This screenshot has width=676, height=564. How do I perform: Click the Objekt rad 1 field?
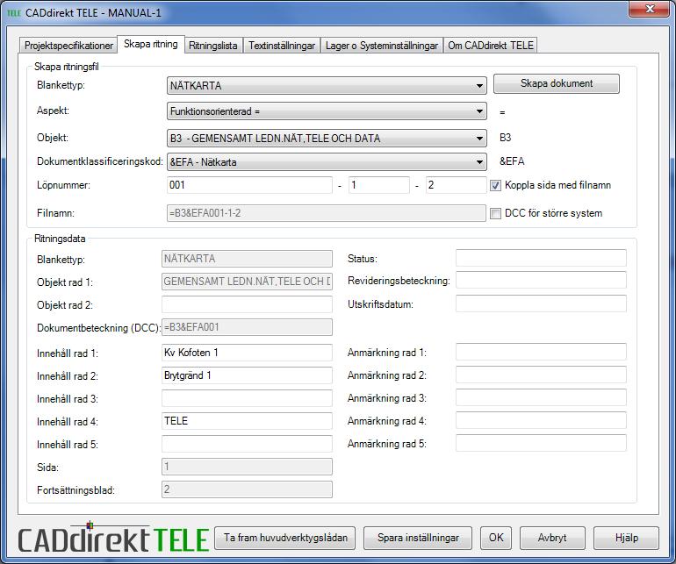(x=247, y=282)
